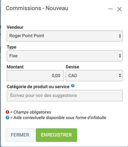Close the dialog with the X icon
This screenshot has width=128, height=147.
tap(120, 9)
